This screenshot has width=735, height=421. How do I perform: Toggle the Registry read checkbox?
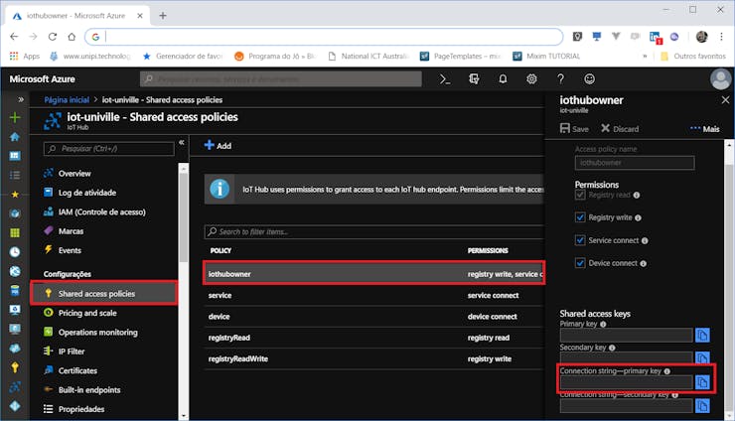coord(580,195)
